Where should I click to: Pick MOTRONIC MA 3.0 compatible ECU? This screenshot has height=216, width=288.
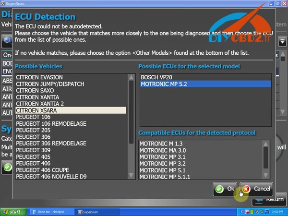coord(201,150)
